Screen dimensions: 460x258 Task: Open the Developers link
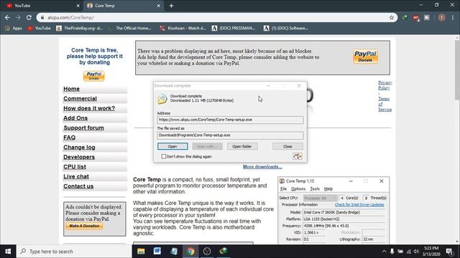tap(79, 157)
